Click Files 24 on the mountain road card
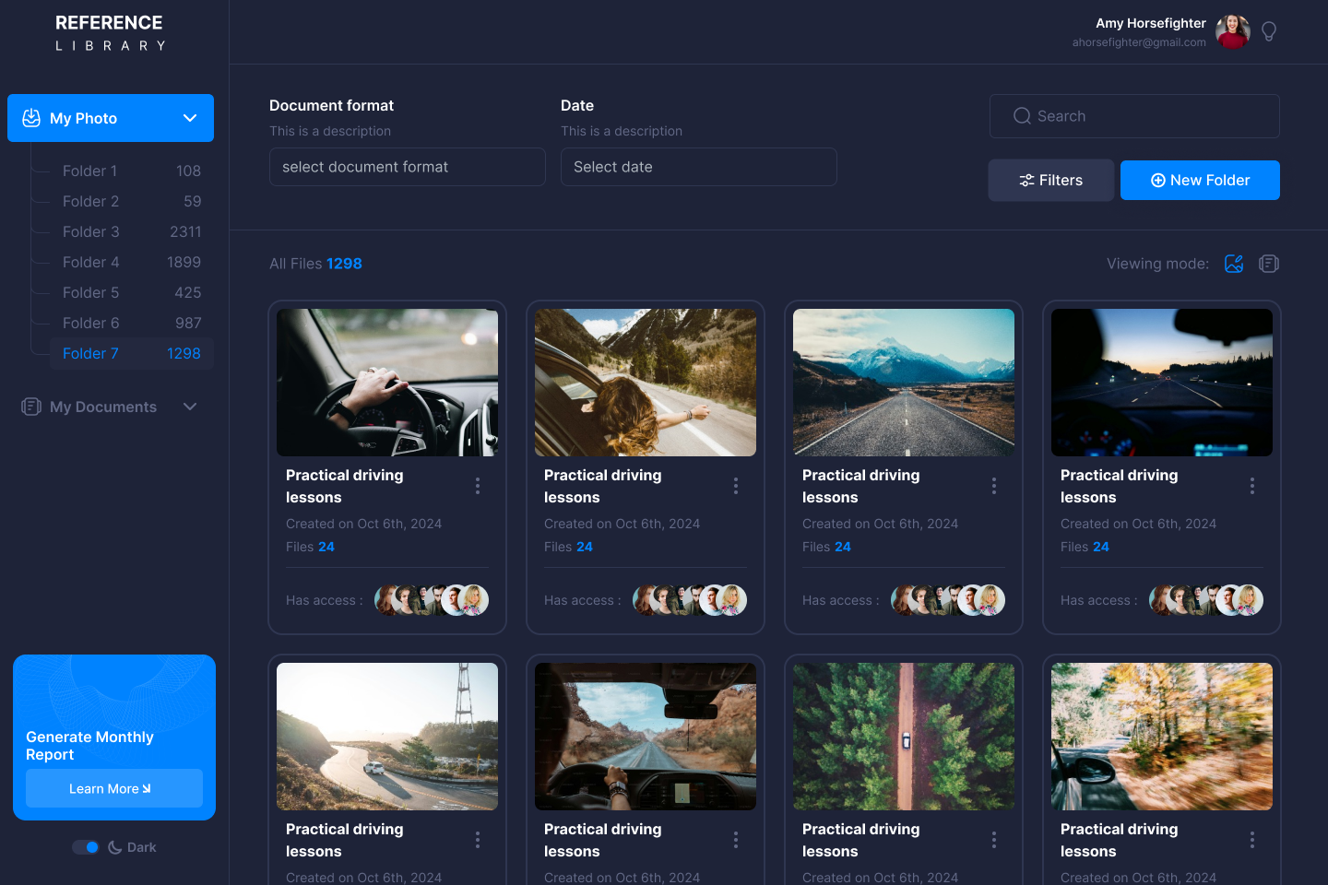 coord(826,547)
